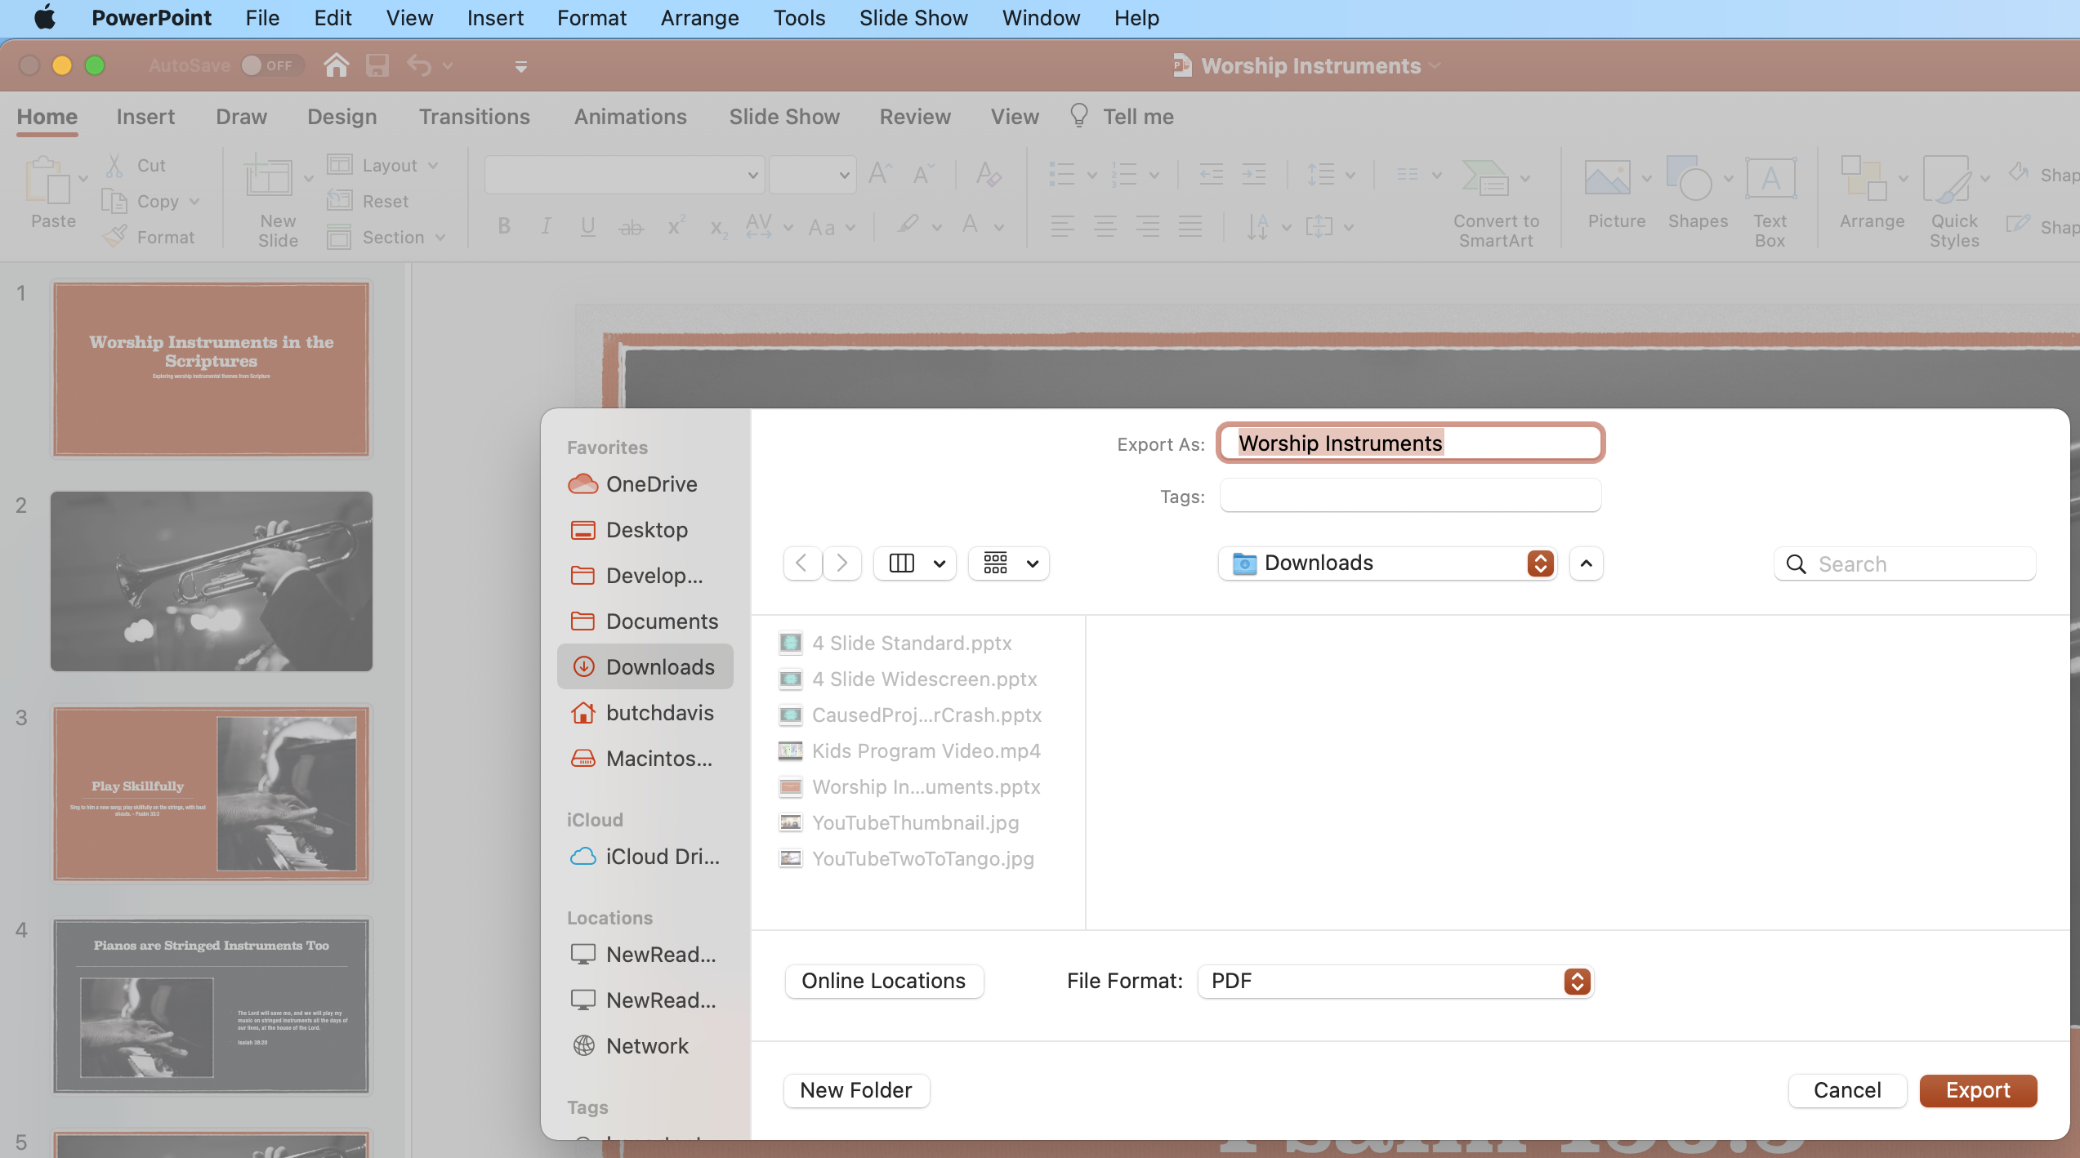Click the Save disk icon

tap(377, 65)
